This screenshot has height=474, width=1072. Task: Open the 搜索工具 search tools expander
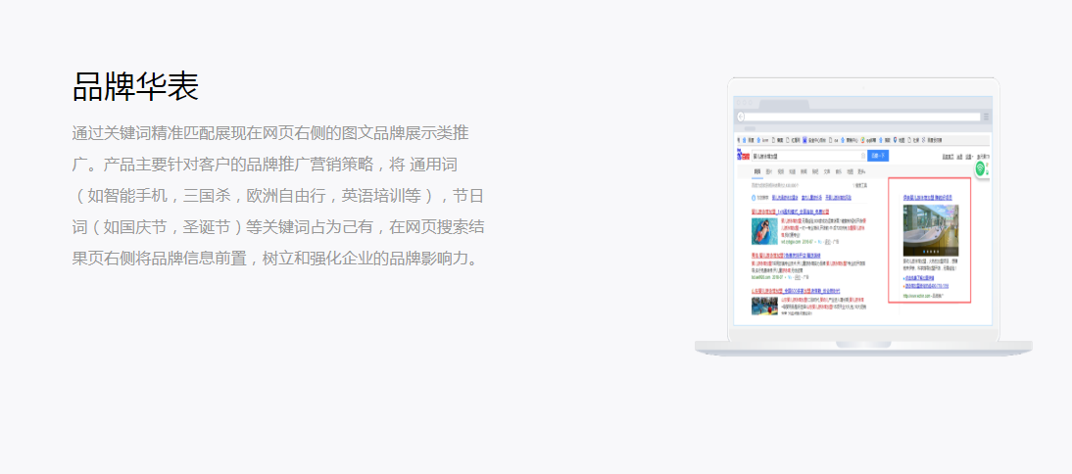[861, 184]
